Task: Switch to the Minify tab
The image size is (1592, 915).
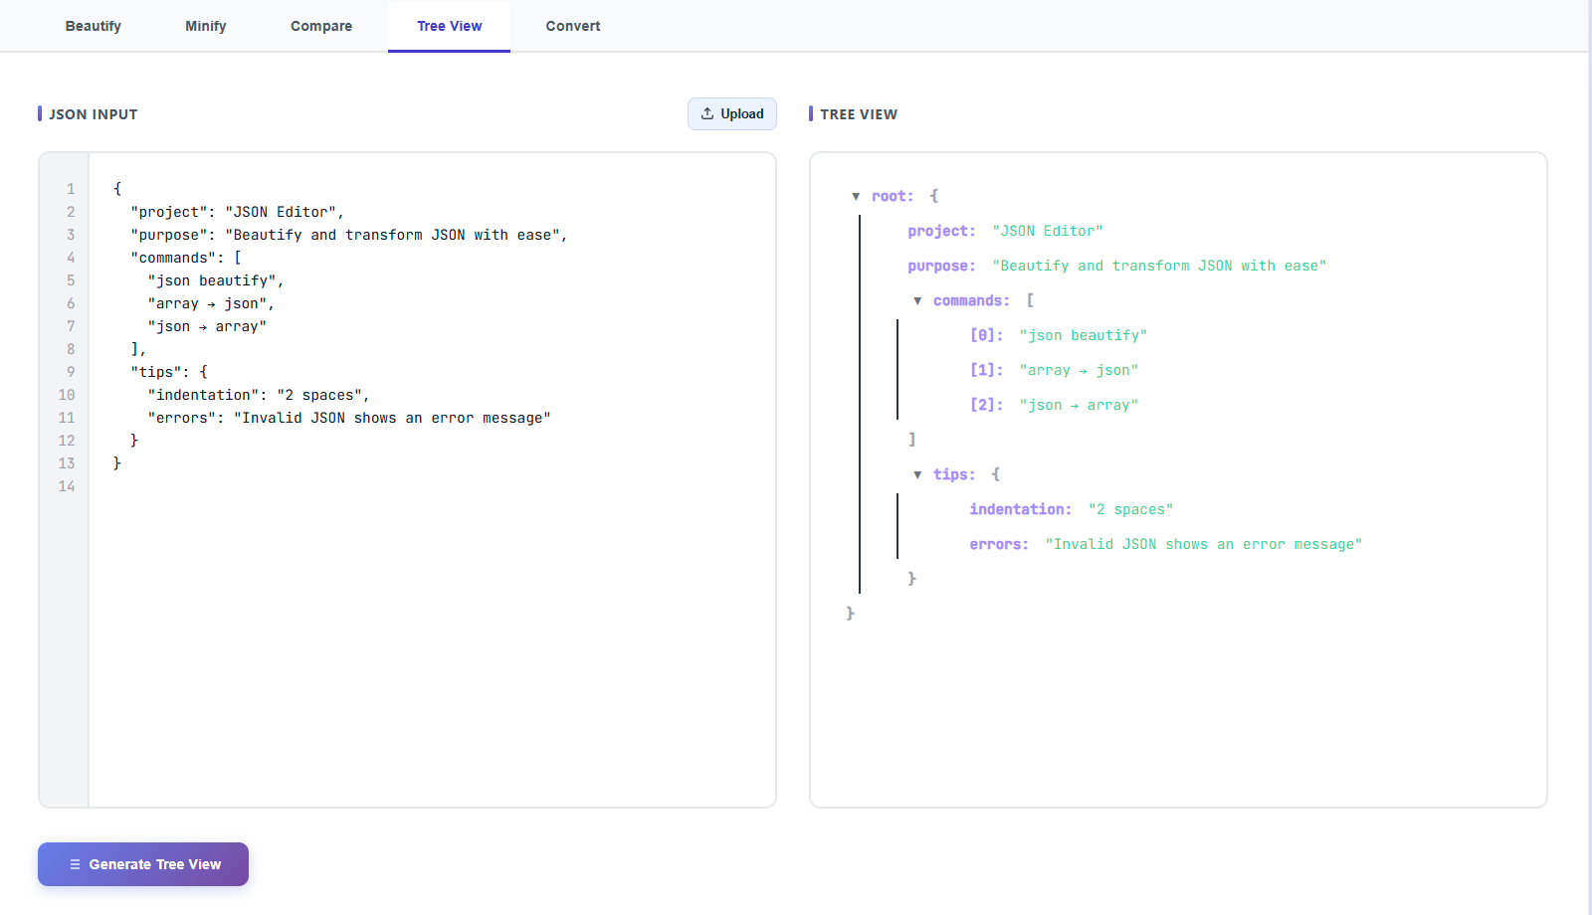Action: click(205, 26)
